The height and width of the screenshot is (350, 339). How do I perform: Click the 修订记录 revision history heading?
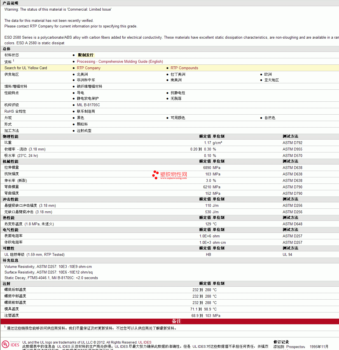[281, 342]
